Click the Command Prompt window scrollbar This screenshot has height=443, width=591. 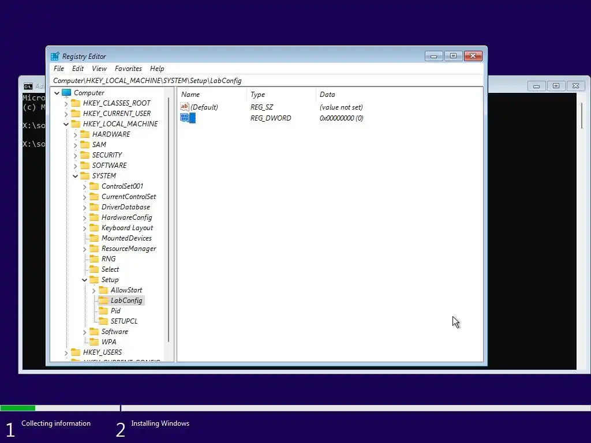pos(582,115)
